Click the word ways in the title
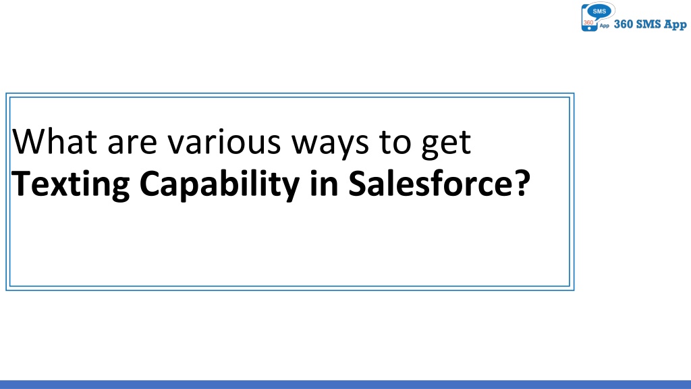The height and width of the screenshot is (389, 691). click(x=330, y=145)
